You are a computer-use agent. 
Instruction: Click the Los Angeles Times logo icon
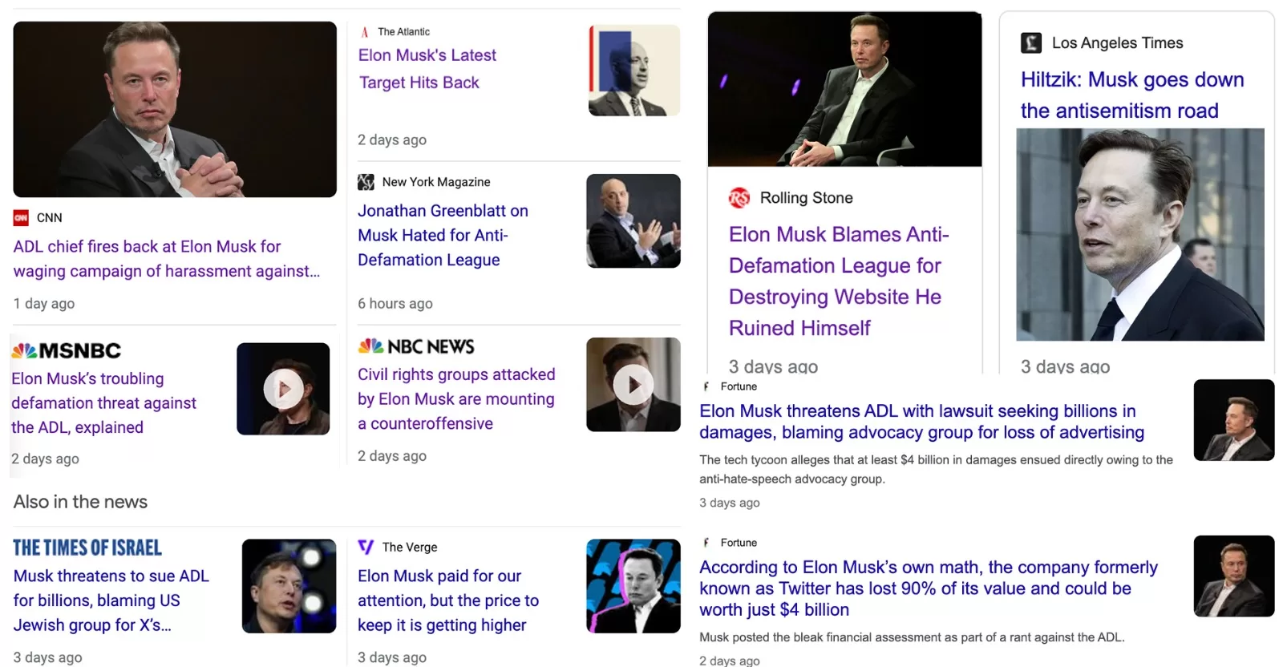[x=1030, y=43]
